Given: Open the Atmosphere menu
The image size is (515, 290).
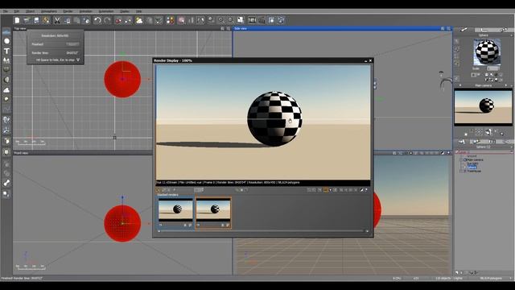Looking at the screenshot, I should click(48, 11).
